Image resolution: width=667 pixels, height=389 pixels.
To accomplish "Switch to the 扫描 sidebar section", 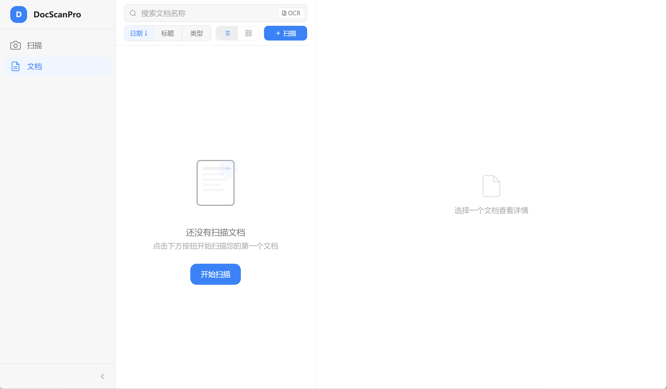I will 34,45.
